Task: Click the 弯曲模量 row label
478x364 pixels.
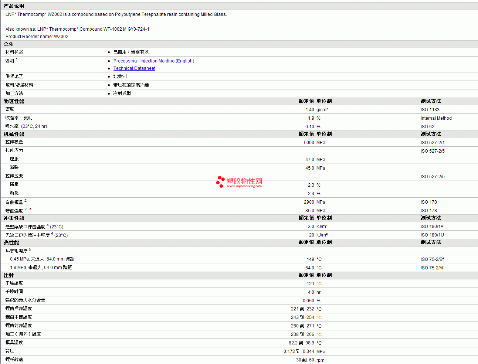Action: (x=14, y=202)
